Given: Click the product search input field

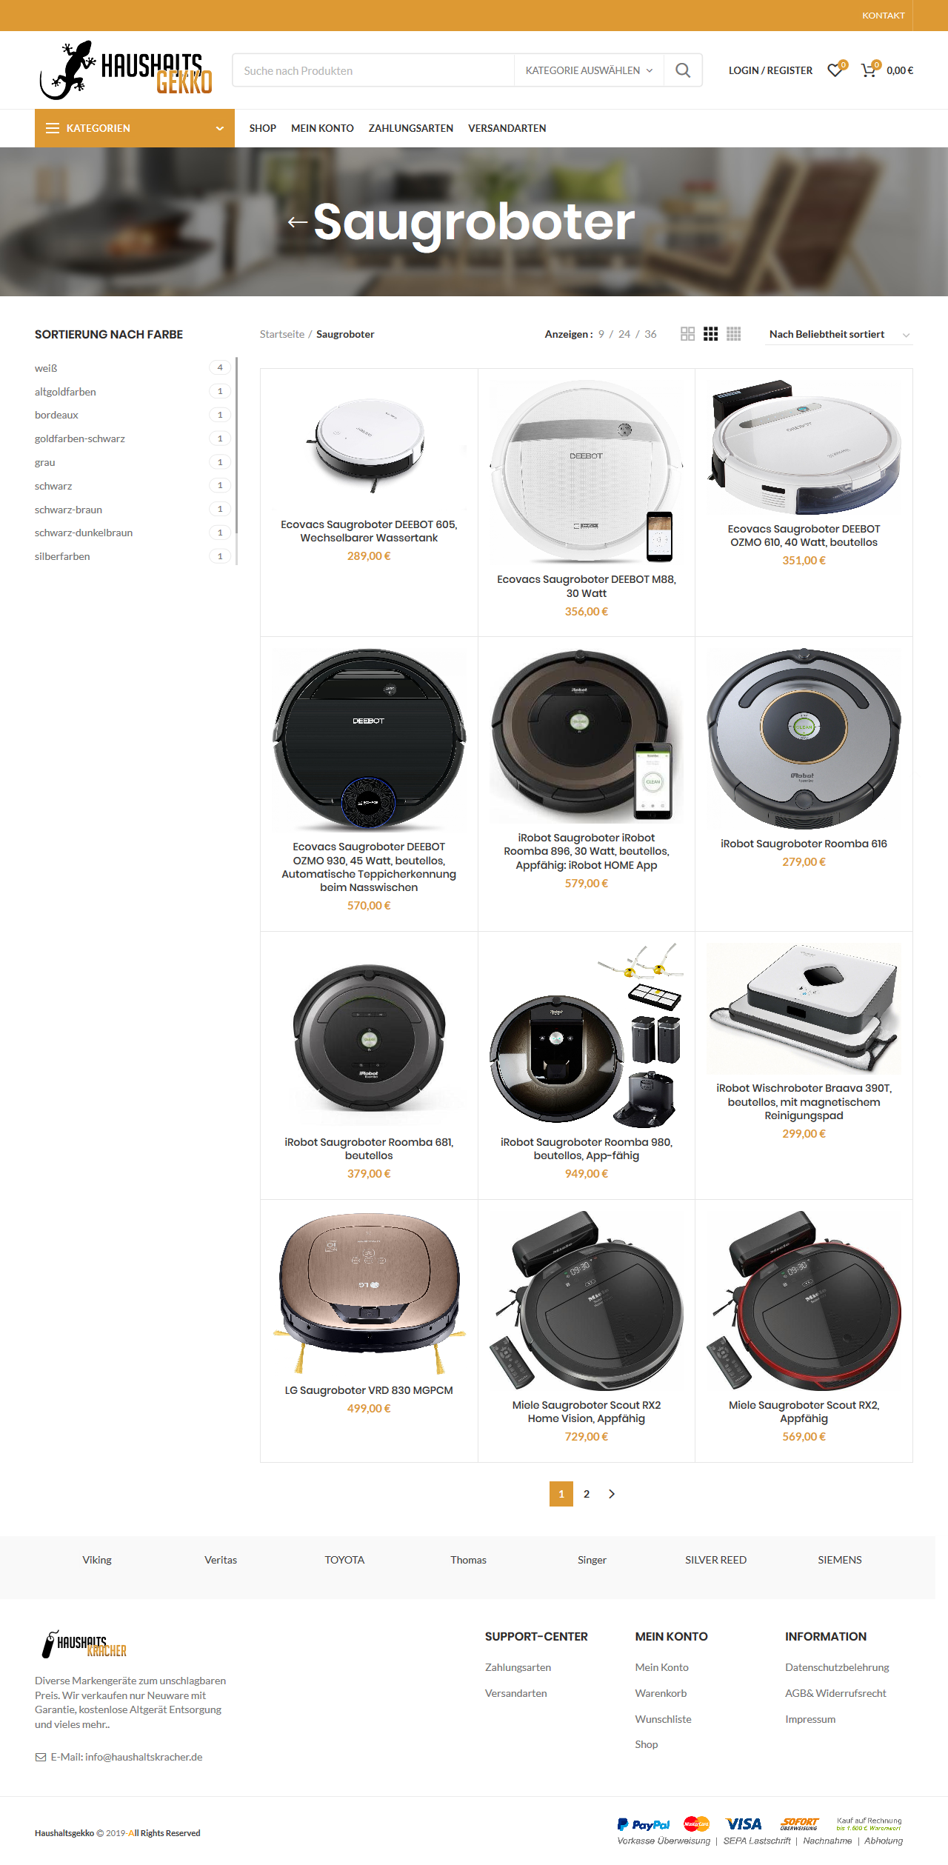Looking at the screenshot, I should (x=373, y=70).
